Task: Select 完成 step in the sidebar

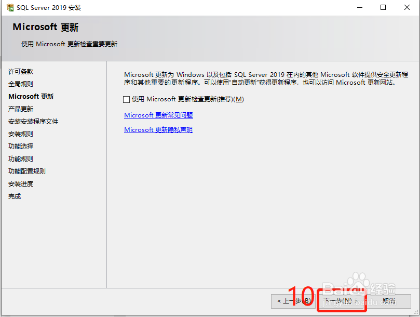Action: [x=15, y=196]
